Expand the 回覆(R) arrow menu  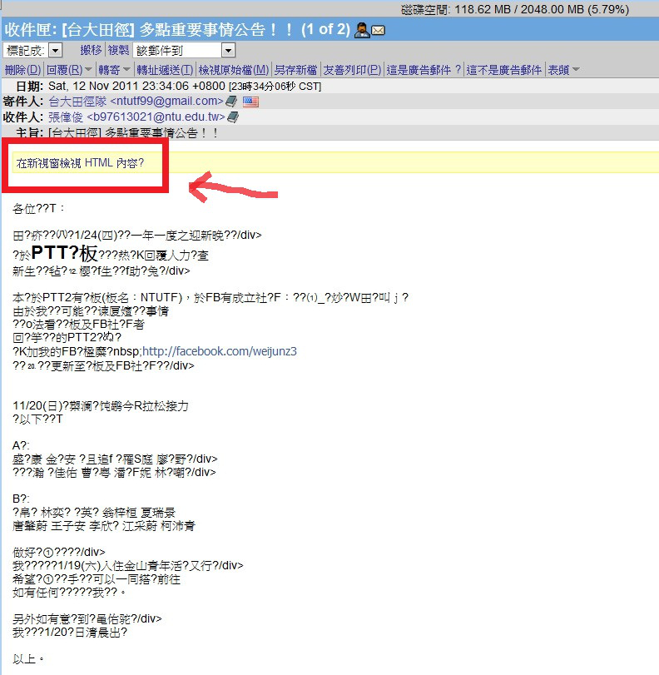click(88, 69)
